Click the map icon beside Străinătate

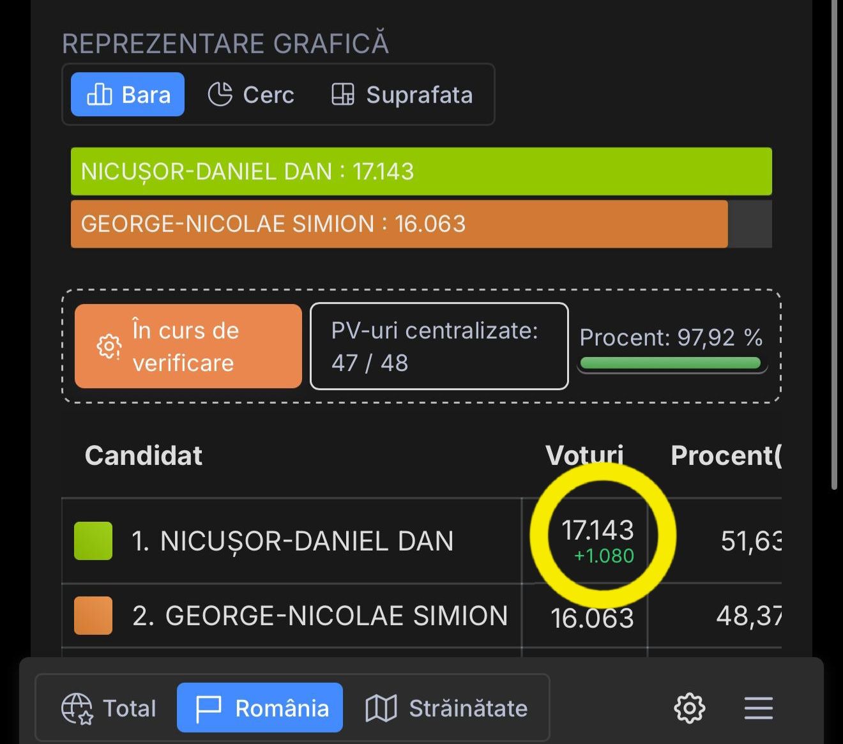[x=381, y=708]
